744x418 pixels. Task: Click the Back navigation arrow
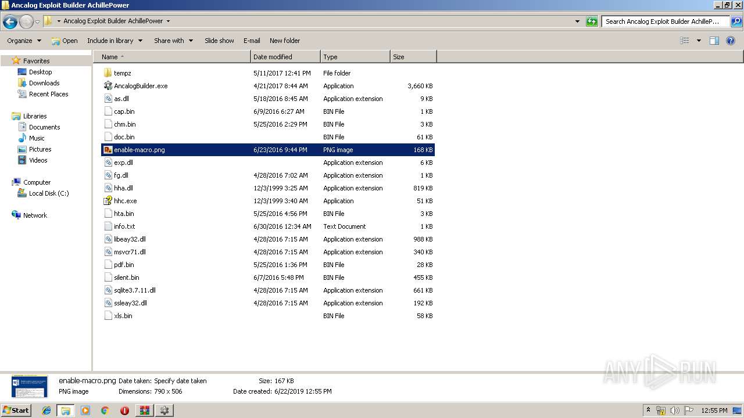[x=10, y=22]
